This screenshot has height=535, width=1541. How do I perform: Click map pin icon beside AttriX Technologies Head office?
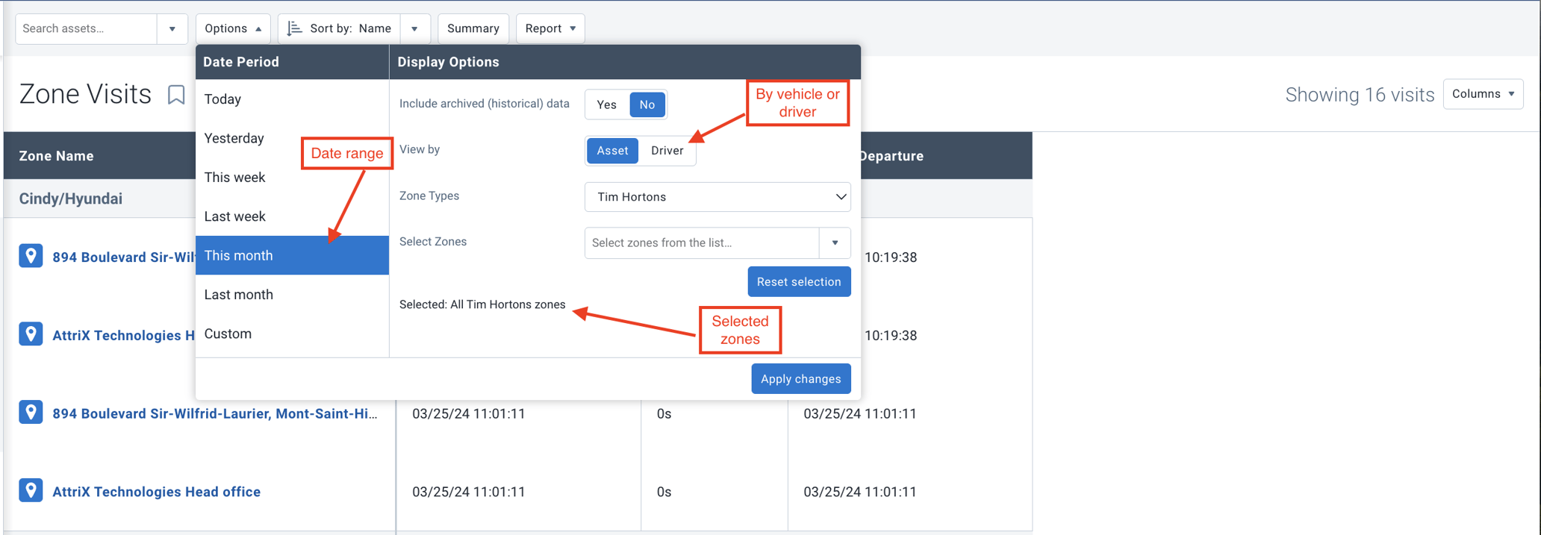click(x=31, y=491)
